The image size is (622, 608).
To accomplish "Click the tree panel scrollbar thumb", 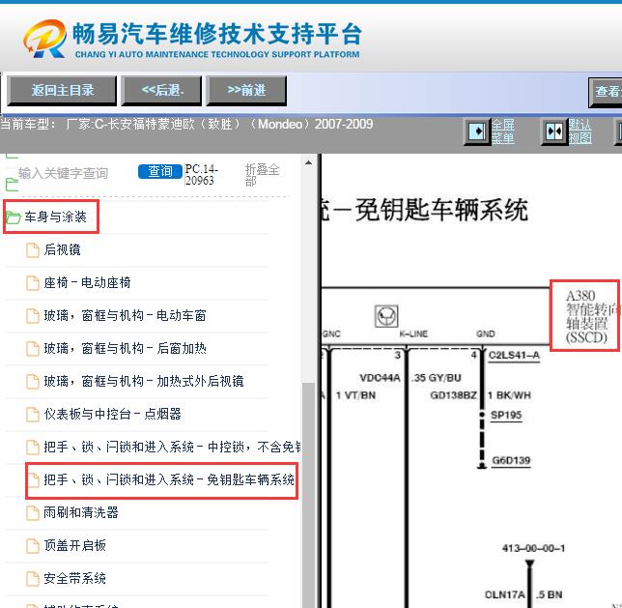I will pyautogui.click(x=308, y=494).
